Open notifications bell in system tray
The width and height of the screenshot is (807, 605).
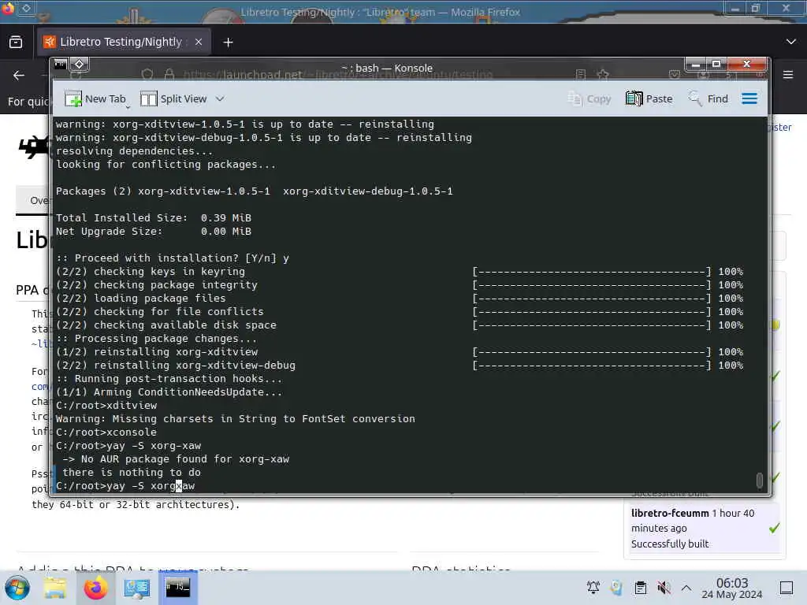(x=593, y=588)
